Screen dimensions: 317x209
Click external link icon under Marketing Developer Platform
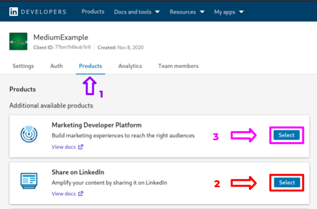tap(80, 147)
